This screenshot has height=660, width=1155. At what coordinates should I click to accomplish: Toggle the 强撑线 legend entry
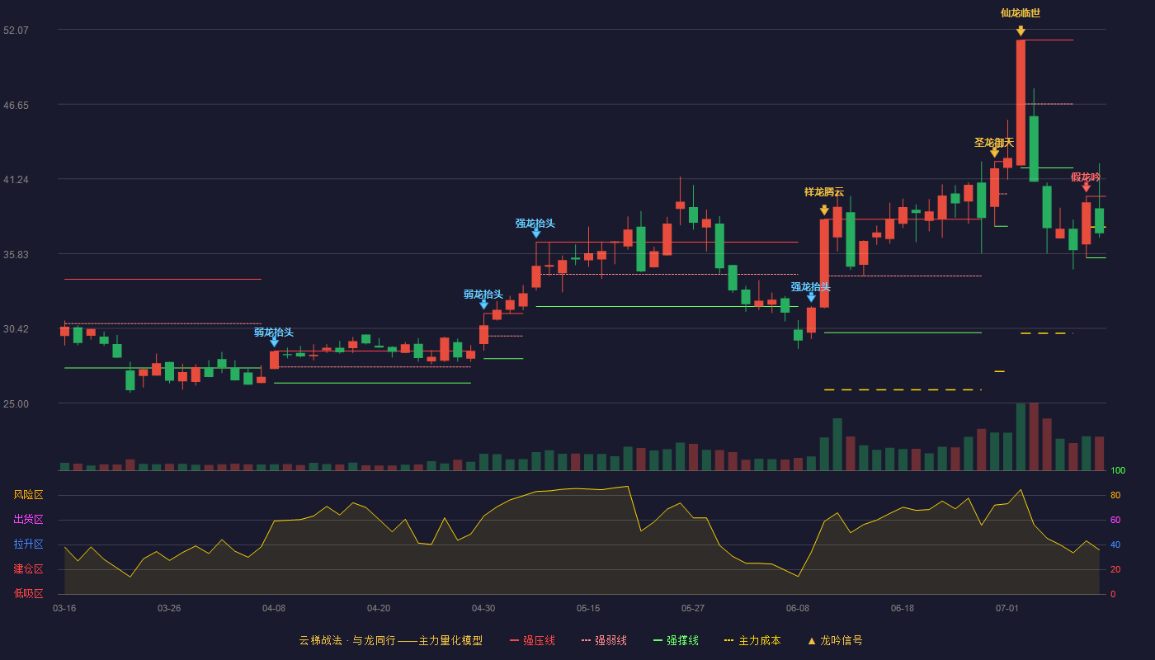point(676,640)
